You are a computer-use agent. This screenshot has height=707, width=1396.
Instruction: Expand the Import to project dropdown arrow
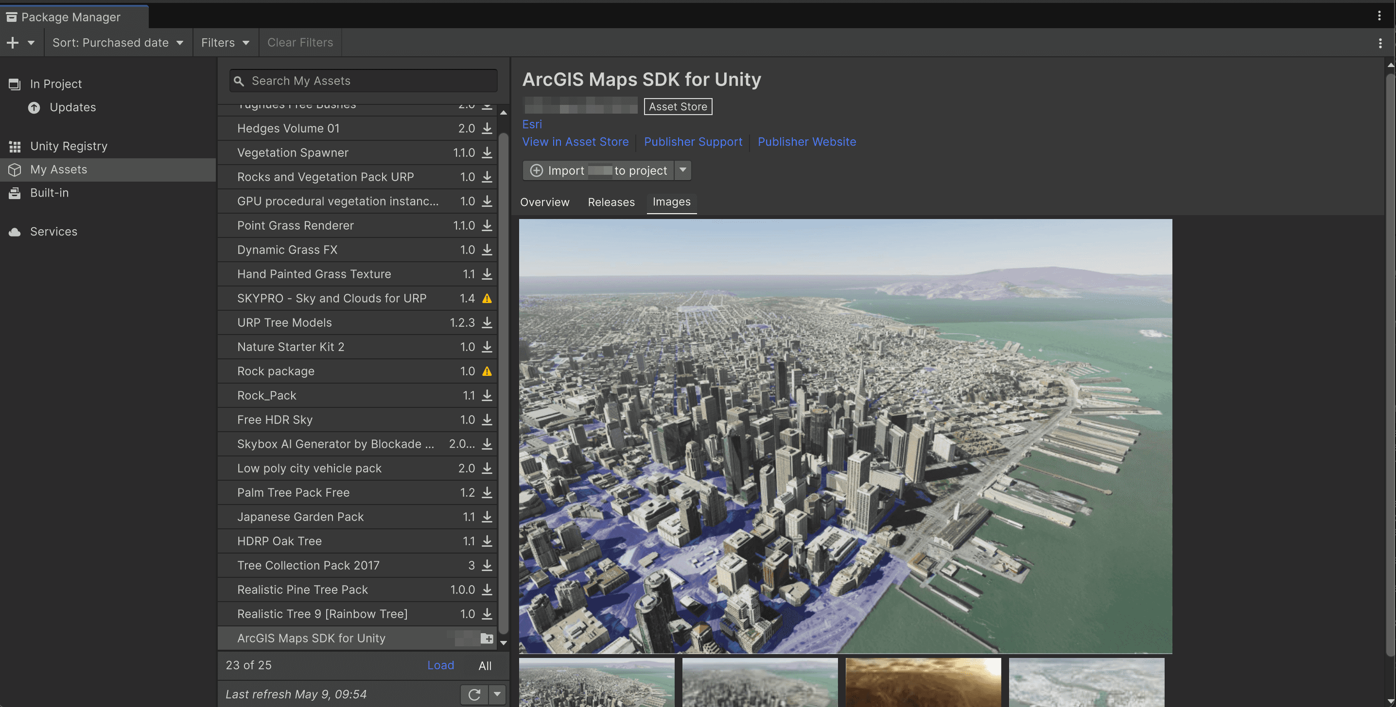click(682, 170)
